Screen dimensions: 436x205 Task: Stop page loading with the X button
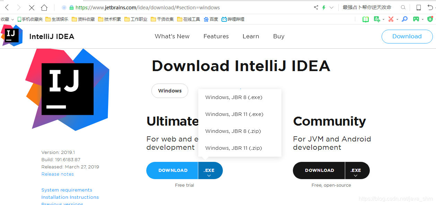pyautogui.click(x=32, y=7)
